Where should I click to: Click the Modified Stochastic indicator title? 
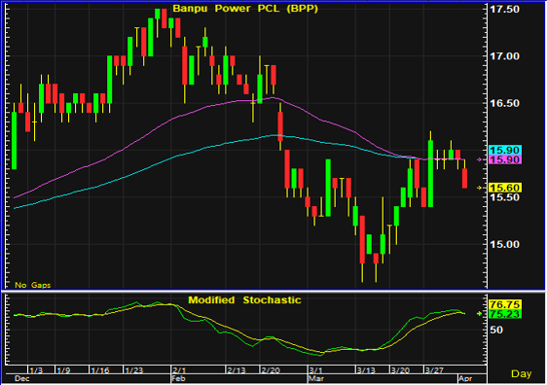[244, 300]
